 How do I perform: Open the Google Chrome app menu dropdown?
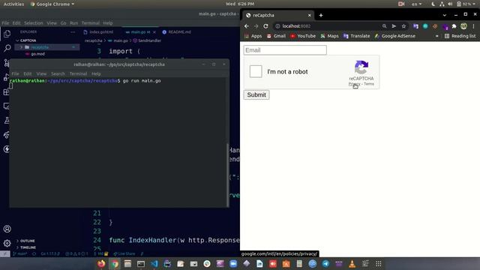[x=52, y=4]
